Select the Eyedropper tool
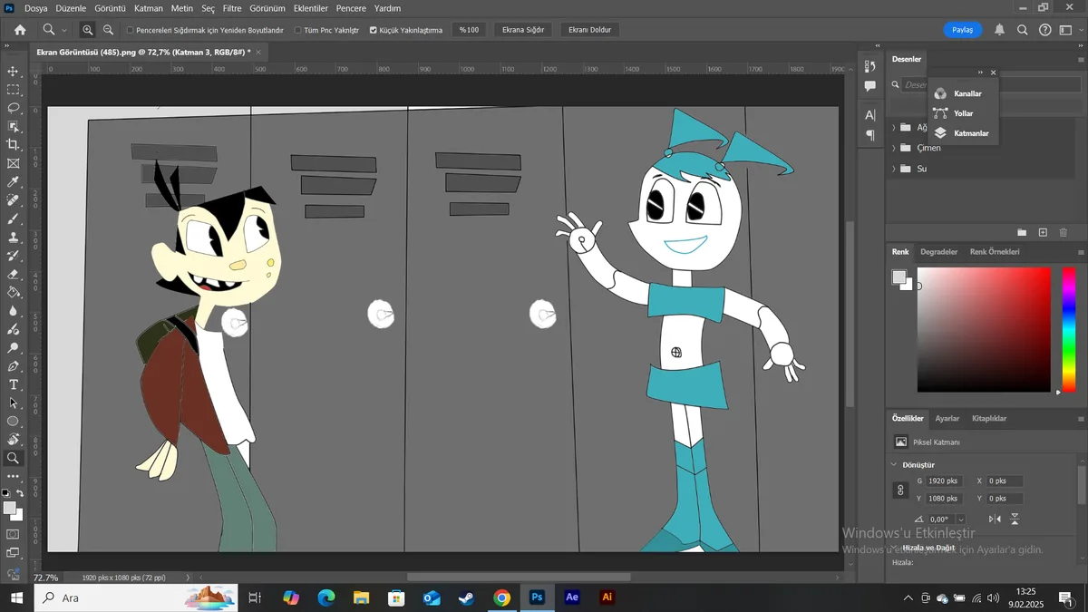The image size is (1088, 612). [13, 182]
